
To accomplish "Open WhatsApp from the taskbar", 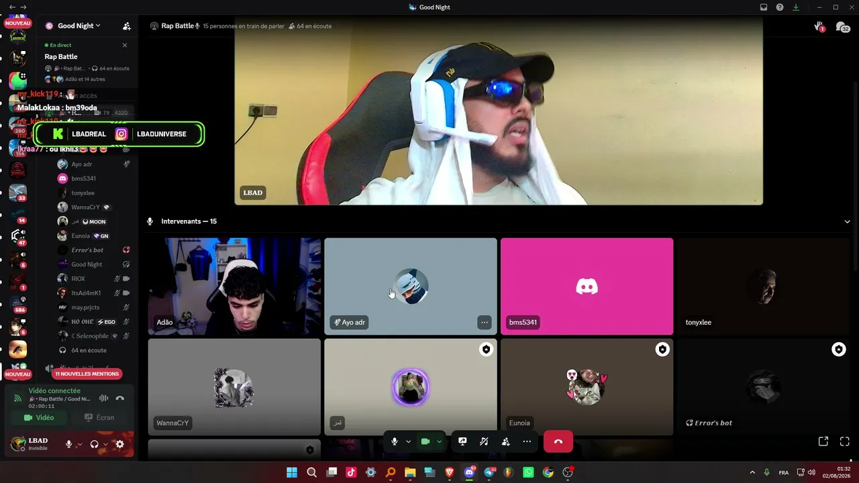I will (528, 472).
